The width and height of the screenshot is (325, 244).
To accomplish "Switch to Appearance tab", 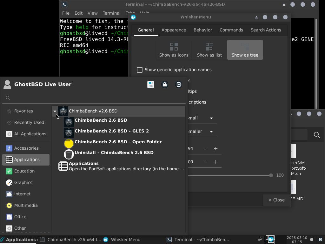I will coord(174,30).
